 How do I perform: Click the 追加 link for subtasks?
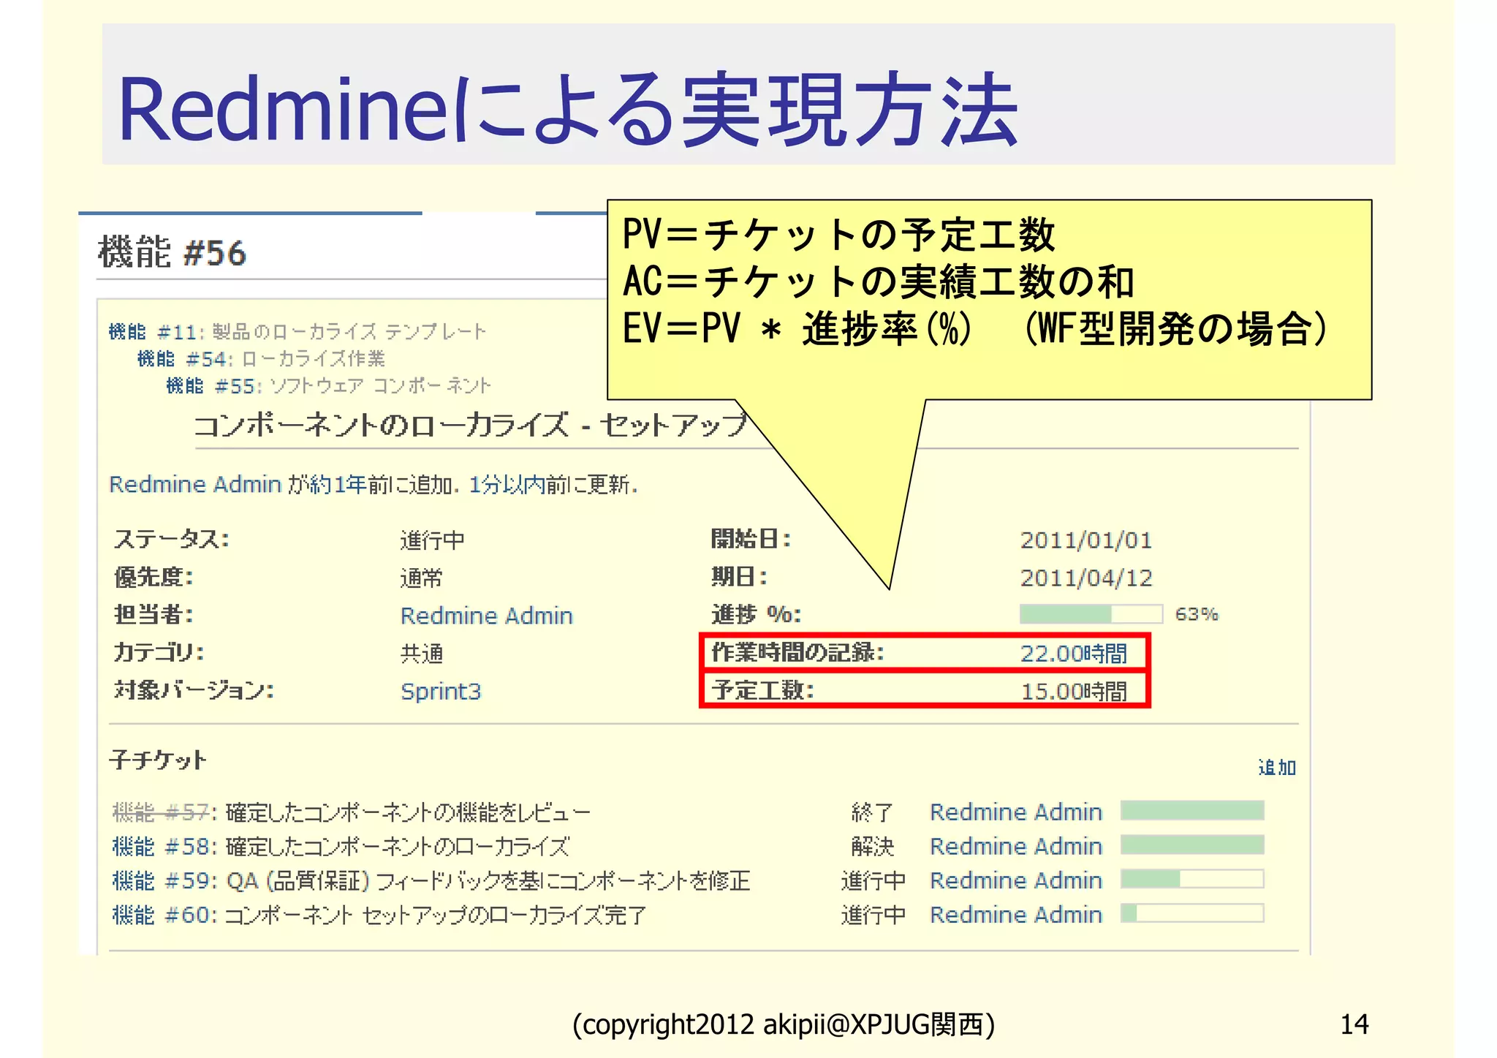(1277, 767)
